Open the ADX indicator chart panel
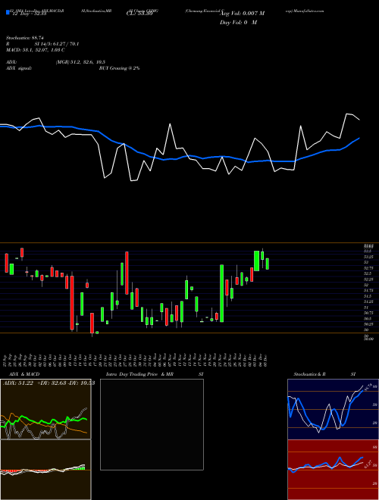This screenshot has height=500, width=379. click(x=45, y=409)
